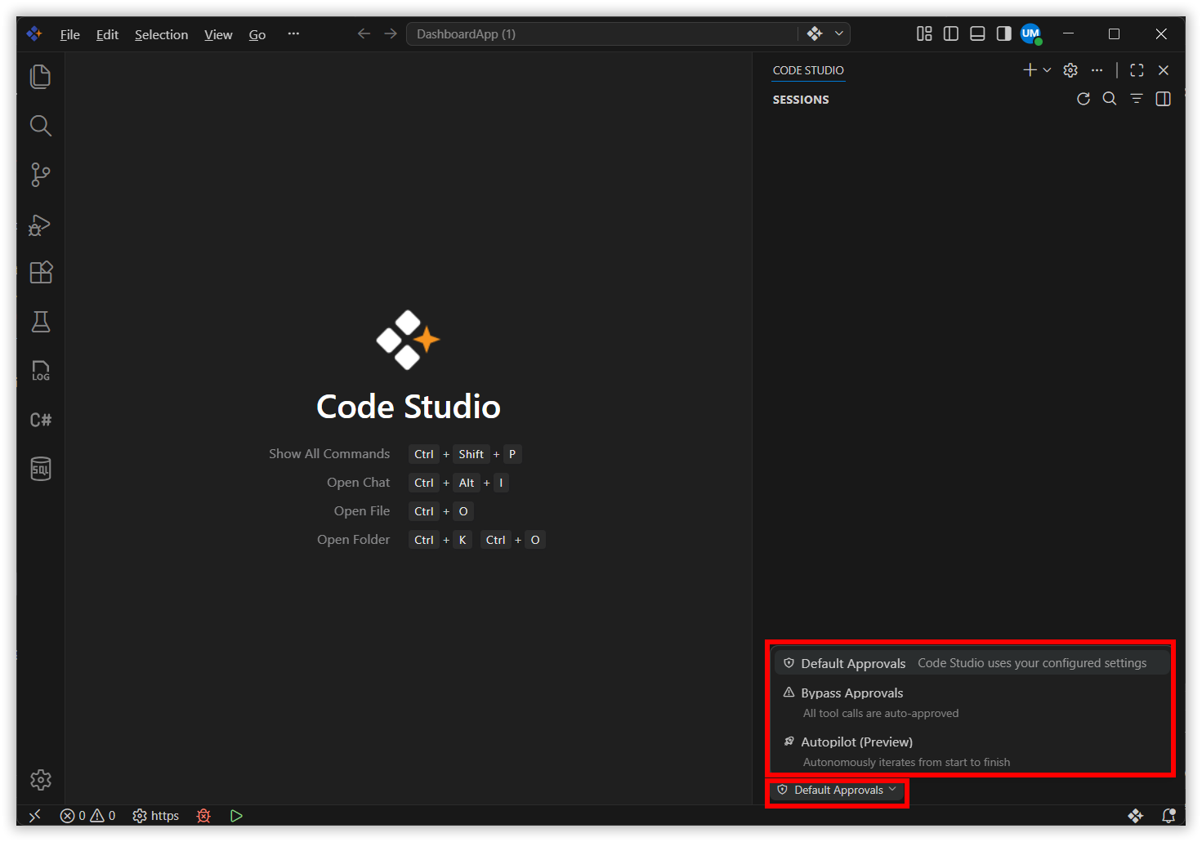
Task: Start a new session with plus icon
Action: pyautogui.click(x=1030, y=70)
